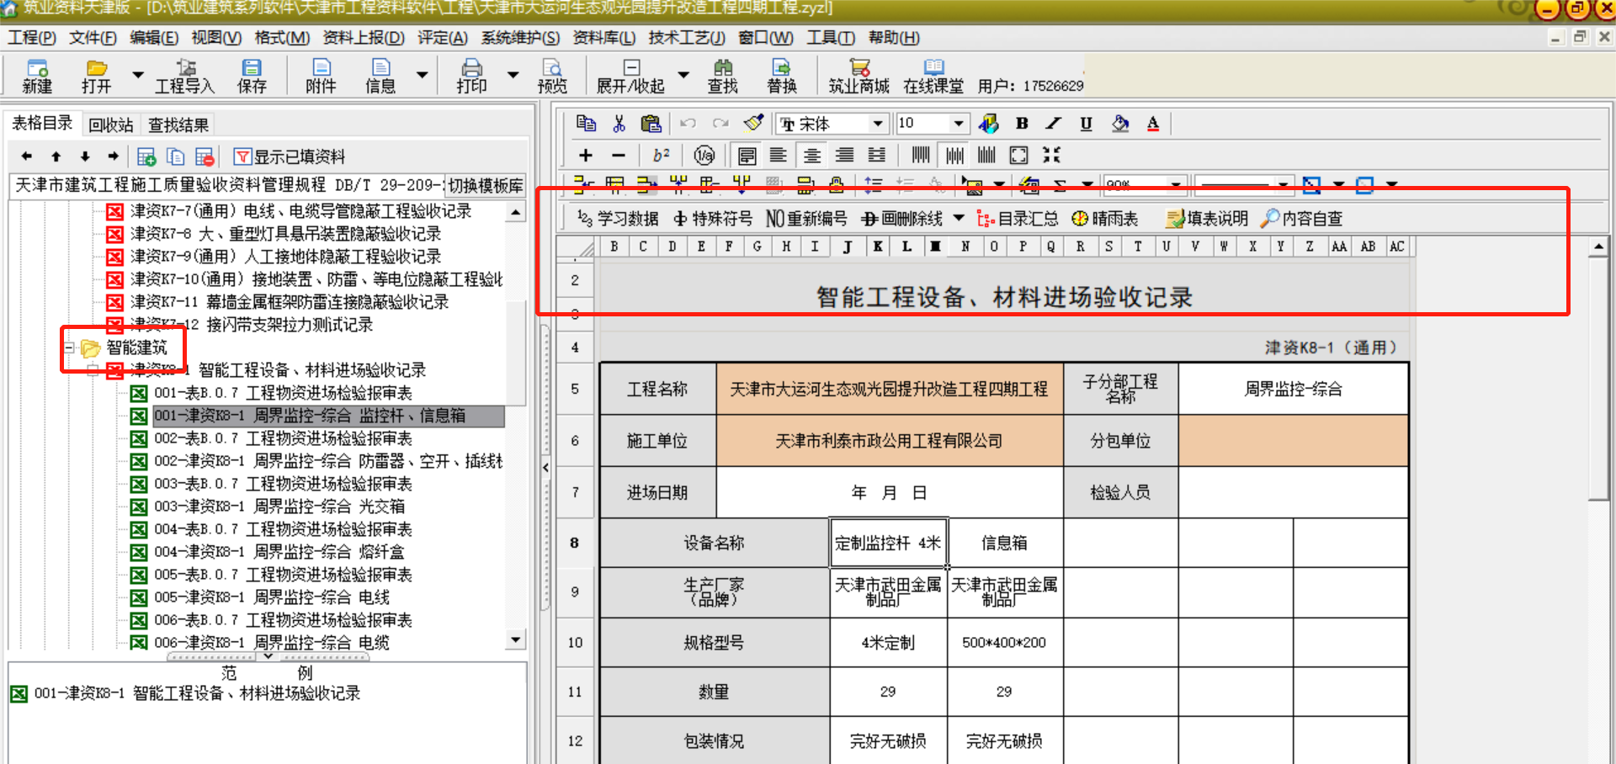Open dropdown arrow next to 信息

[x=423, y=75]
